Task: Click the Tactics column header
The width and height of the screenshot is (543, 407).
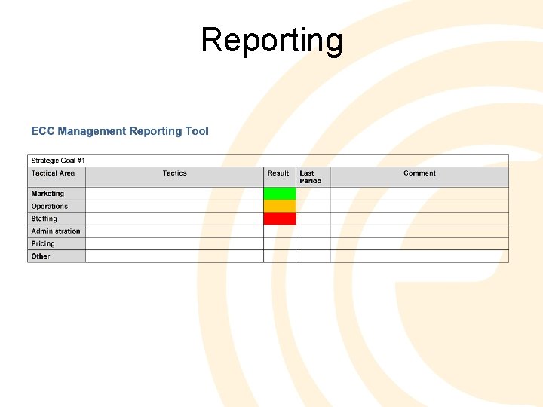Action: click(x=174, y=177)
